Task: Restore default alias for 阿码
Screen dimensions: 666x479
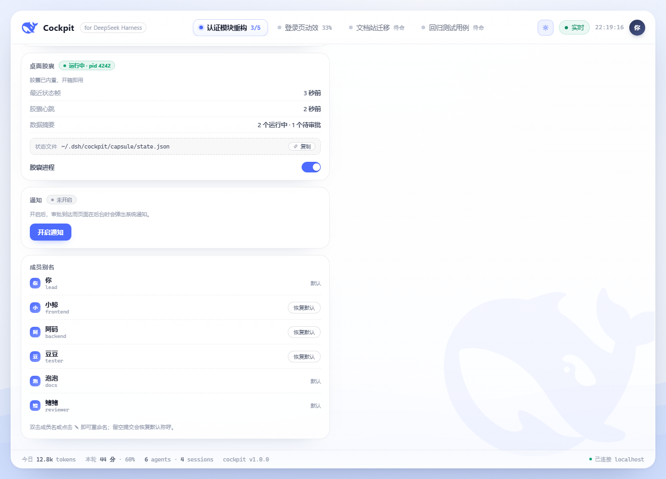Action: click(304, 332)
